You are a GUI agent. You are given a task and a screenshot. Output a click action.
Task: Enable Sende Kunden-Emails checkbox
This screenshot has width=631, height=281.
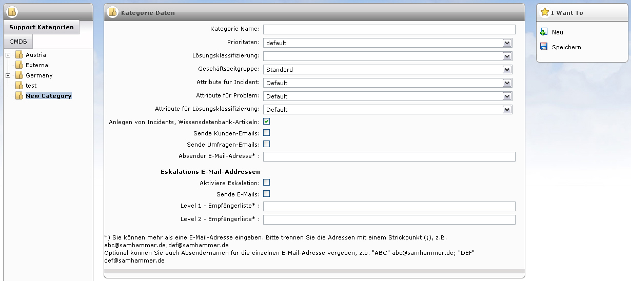point(266,133)
